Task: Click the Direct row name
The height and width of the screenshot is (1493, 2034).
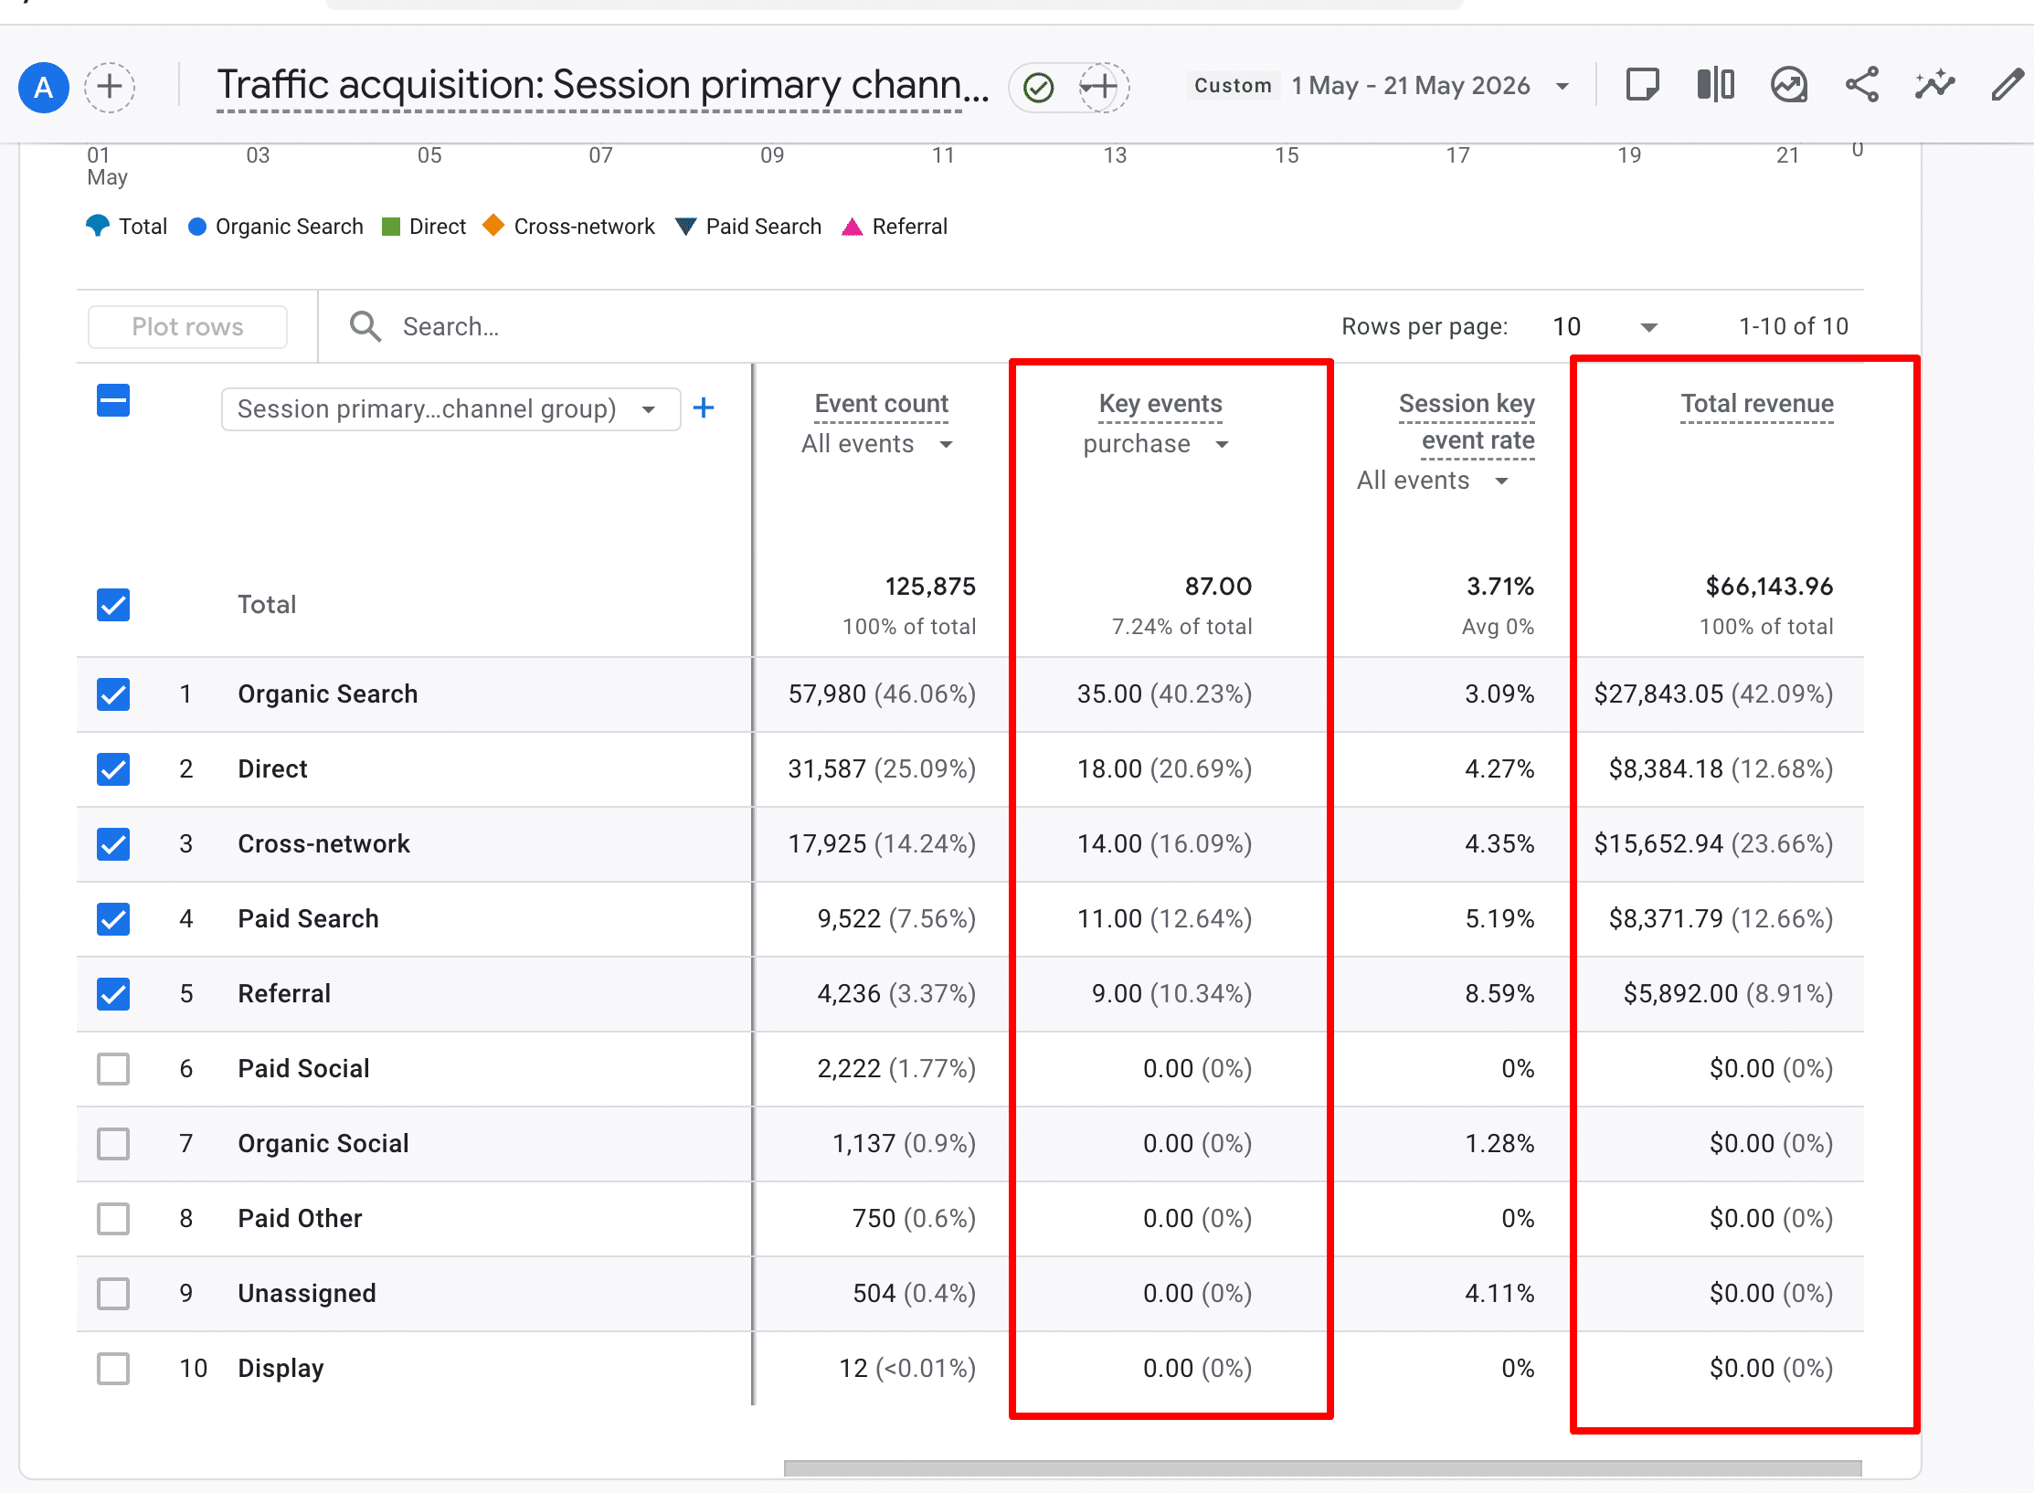Action: pos(272,769)
